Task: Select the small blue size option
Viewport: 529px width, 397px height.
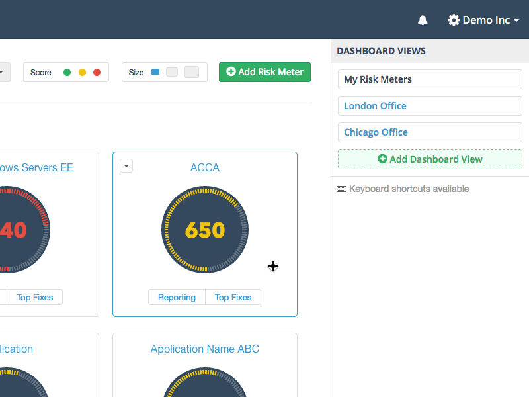Action: click(155, 72)
